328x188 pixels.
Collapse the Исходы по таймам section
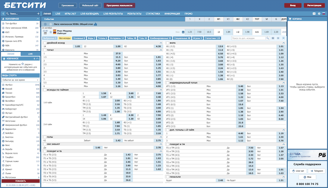click(x=161, y=90)
